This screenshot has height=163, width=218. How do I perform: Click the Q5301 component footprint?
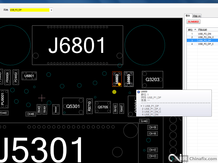click(x=73, y=106)
